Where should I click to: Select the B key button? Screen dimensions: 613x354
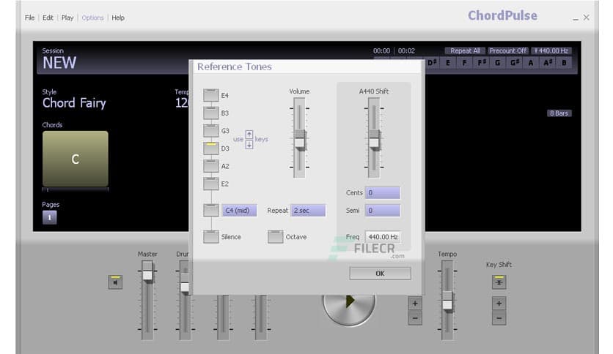pos(564,62)
